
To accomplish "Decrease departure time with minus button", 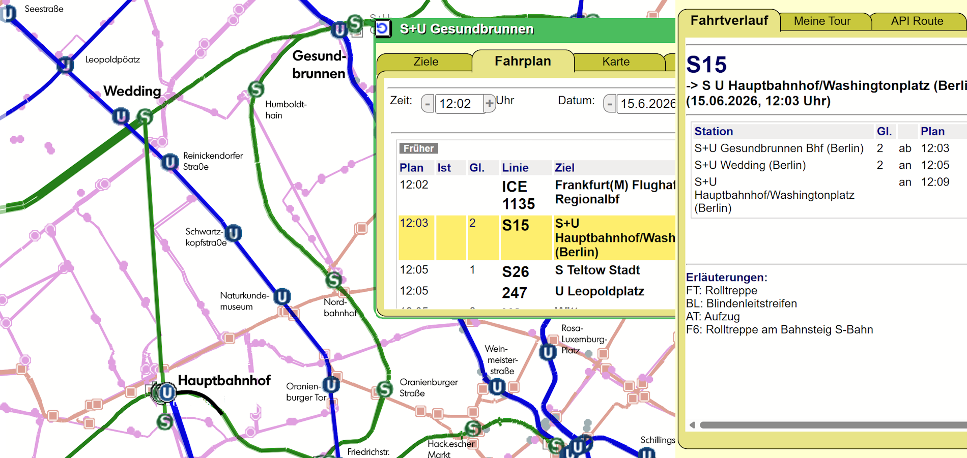I will 428,104.
